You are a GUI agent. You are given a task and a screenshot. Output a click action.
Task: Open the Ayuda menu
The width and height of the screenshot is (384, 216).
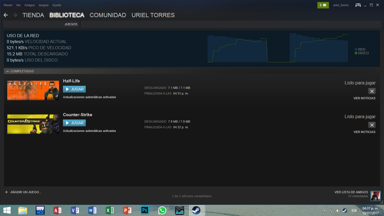[57, 5]
